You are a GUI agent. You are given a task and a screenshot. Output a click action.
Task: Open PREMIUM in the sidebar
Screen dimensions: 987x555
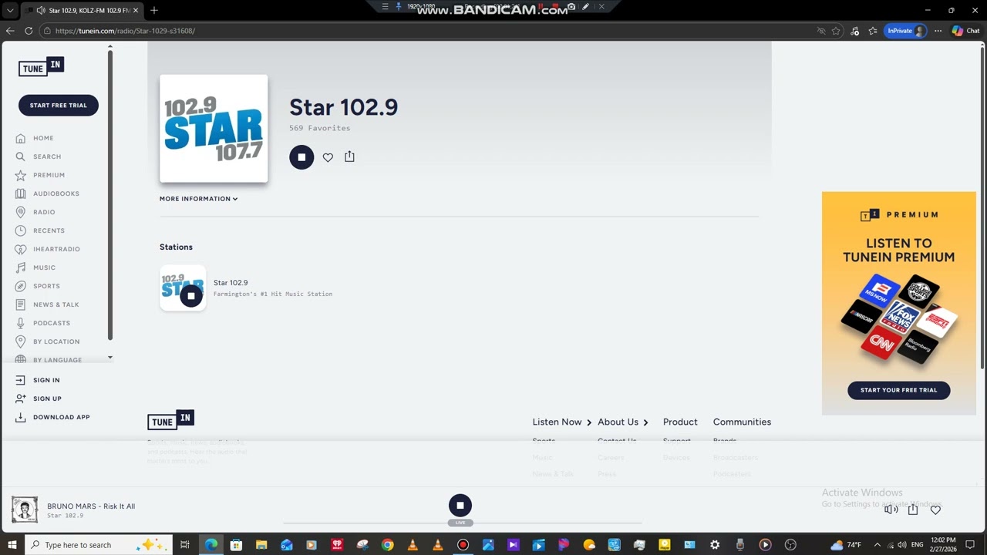click(x=49, y=175)
